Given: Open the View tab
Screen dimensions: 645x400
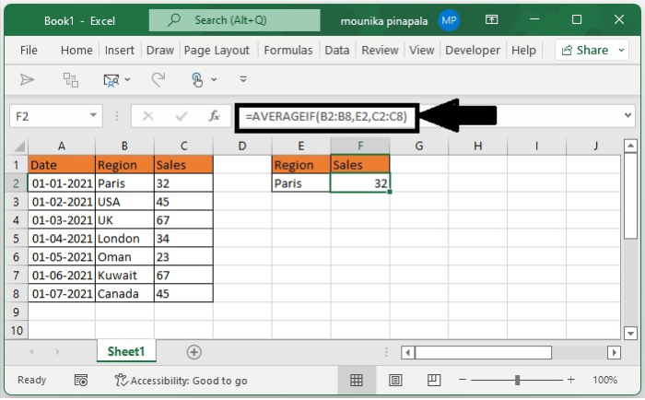Looking at the screenshot, I should (422, 50).
